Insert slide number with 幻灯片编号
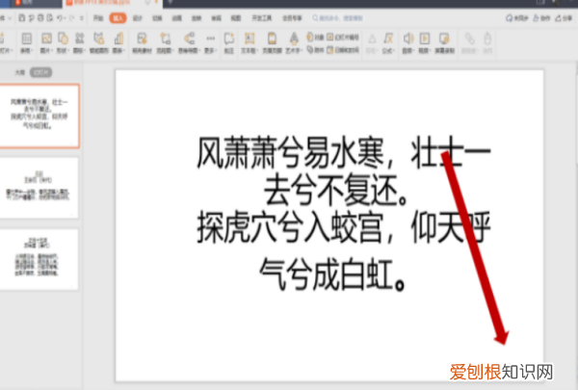 click(343, 38)
